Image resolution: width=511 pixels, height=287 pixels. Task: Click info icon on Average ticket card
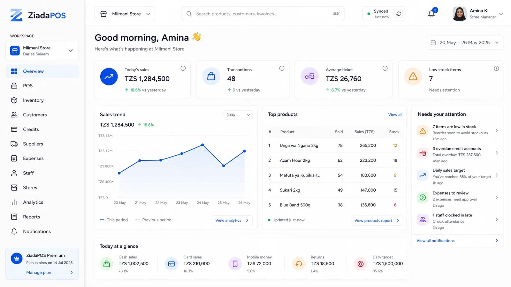[x=385, y=68]
